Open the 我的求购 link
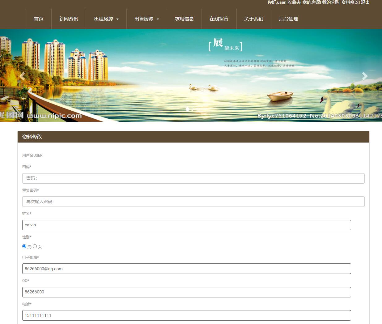 click(x=331, y=2)
